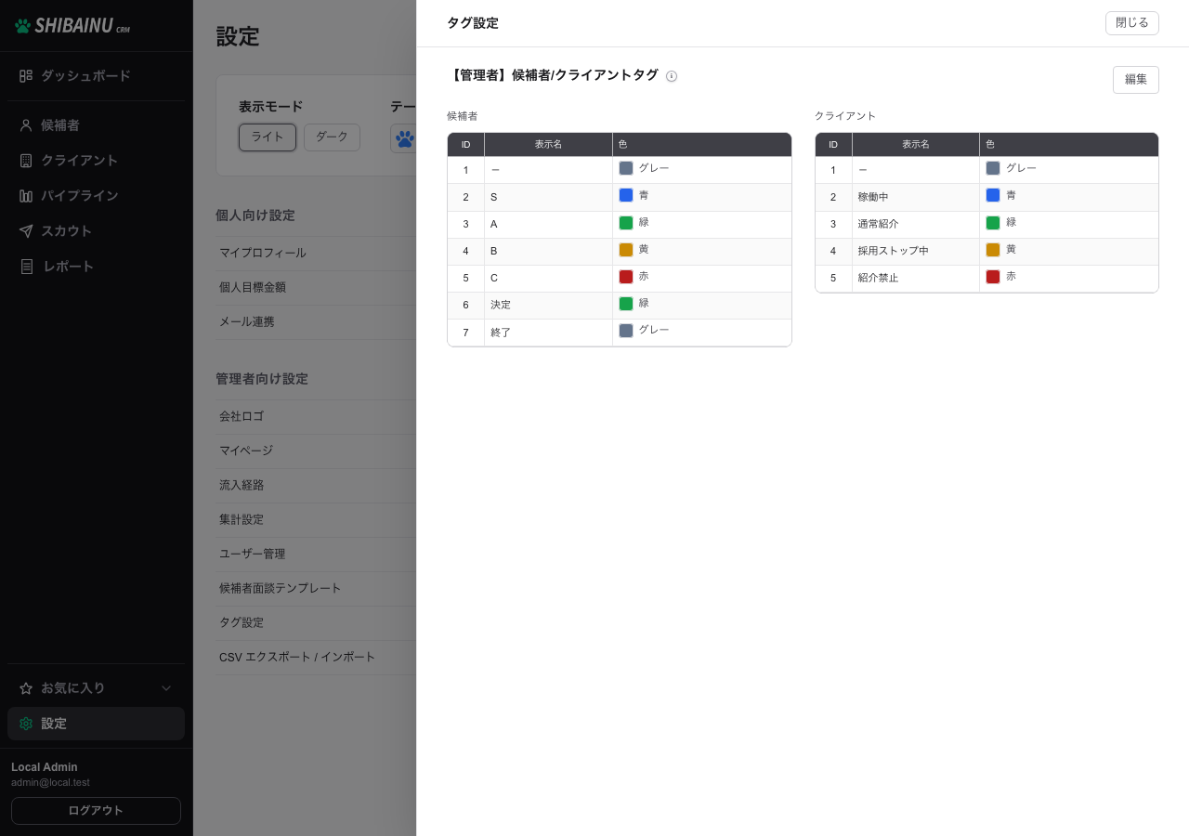
Task: Click the 色 header in client table
Action: pyautogui.click(x=1068, y=145)
